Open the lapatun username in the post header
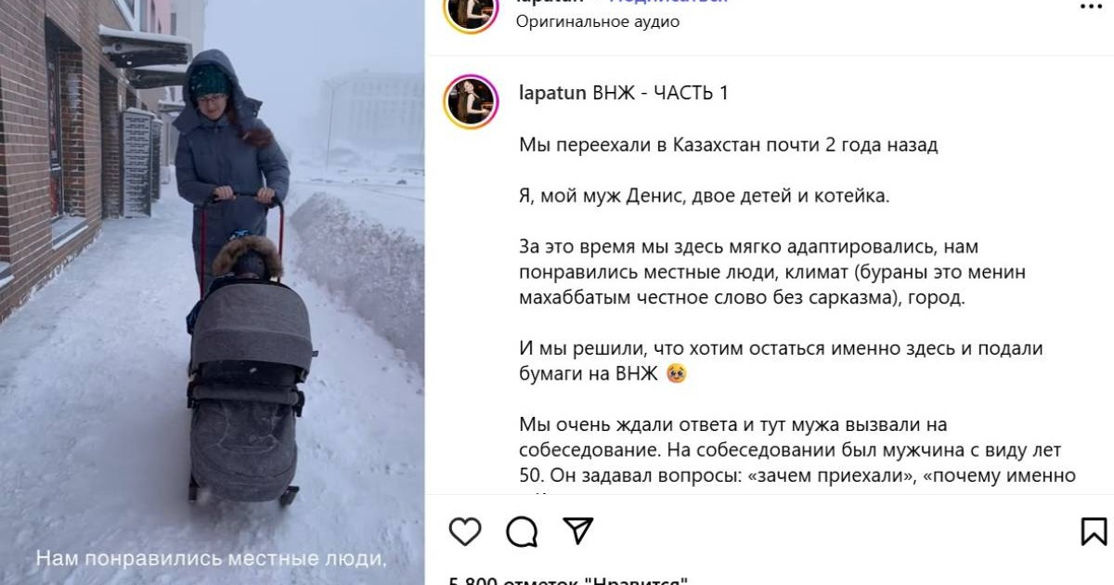Screen dimensions: 1114x585 coord(552,3)
